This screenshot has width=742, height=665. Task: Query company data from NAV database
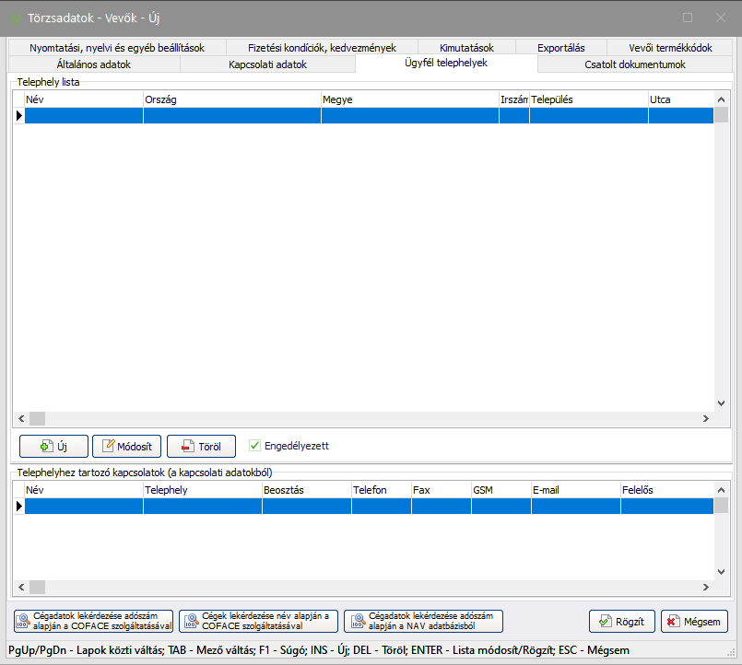423,621
